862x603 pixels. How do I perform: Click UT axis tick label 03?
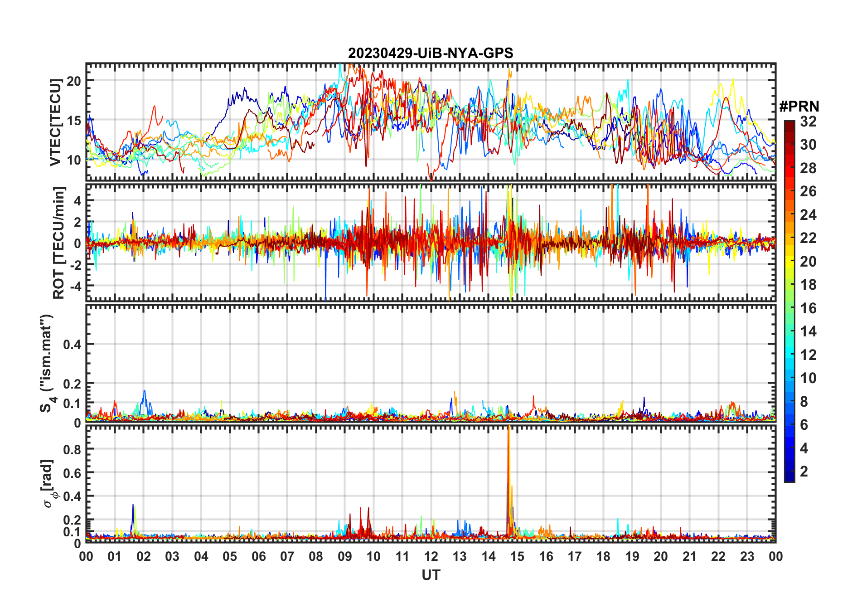[172, 556]
